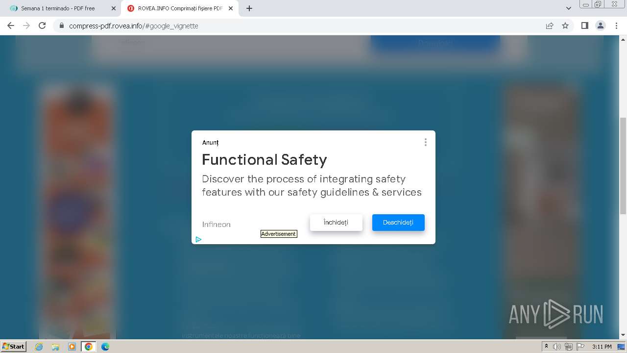Open the Windows Start menu
The height and width of the screenshot is (353, 627).
click(x=14, y=346)
